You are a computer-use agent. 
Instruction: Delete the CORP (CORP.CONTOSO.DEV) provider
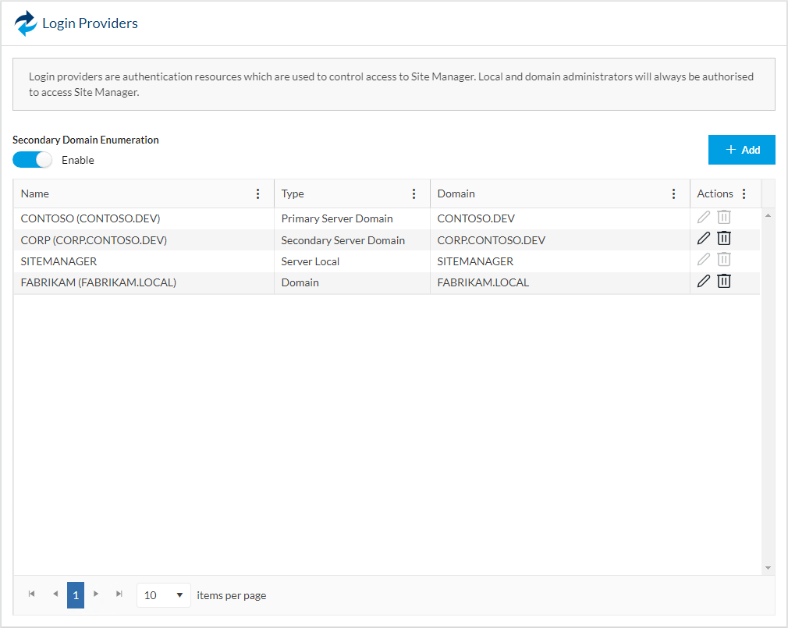tap(724, 239)
